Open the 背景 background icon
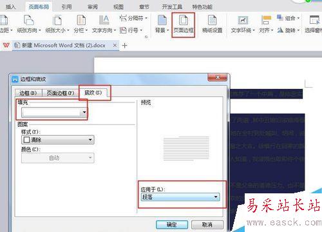The height and width of the screenshot is (232, 322). coord(162,20)
